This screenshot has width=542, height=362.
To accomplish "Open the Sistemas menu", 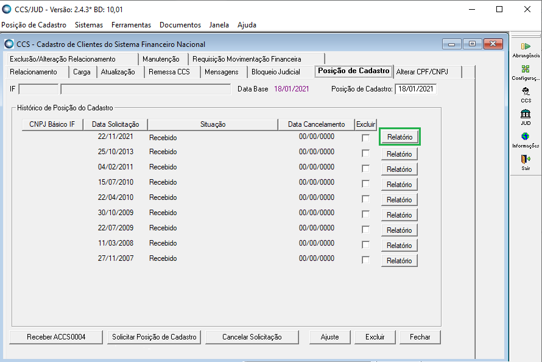I will pos(89,25).
